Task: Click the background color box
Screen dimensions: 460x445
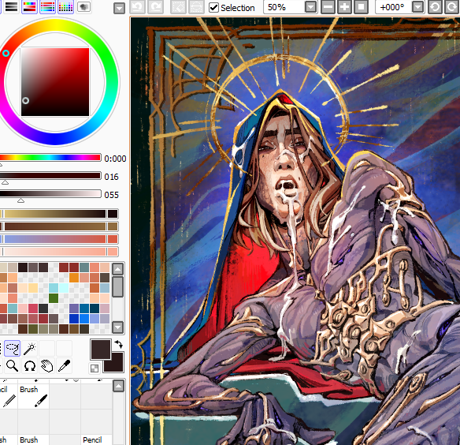Action: 117,365
